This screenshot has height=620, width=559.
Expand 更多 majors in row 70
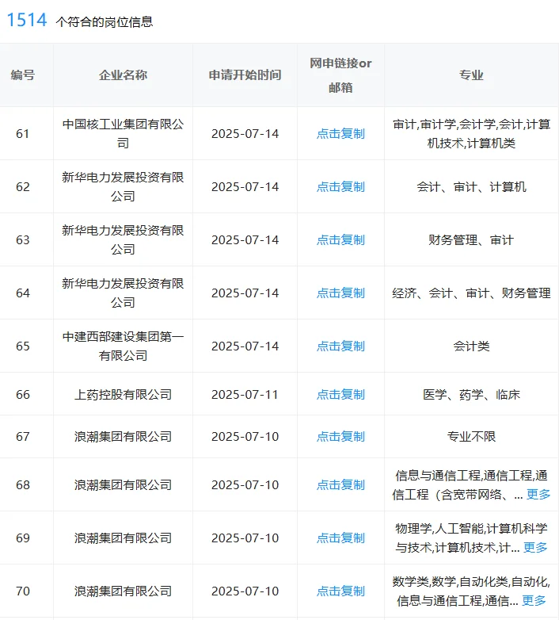pos(534,601)
